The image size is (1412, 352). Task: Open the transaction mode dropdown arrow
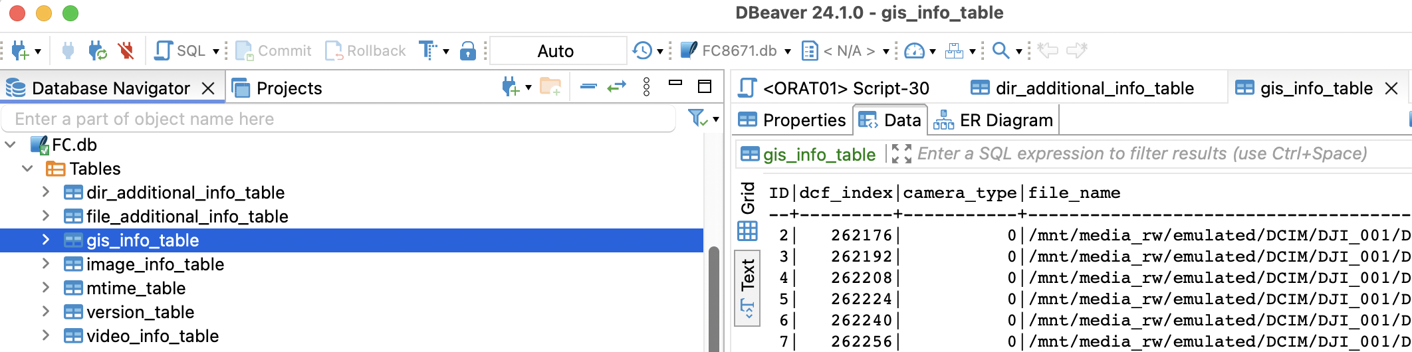(x=446, y=51)
